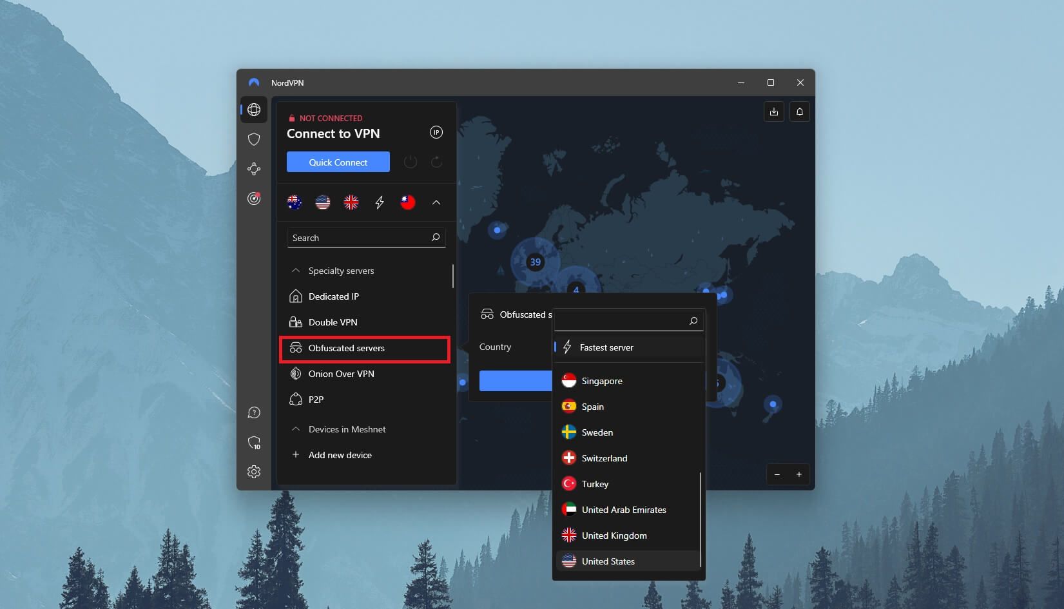
Task: Choose Switzerland from country list
Action: coord(628,458)
